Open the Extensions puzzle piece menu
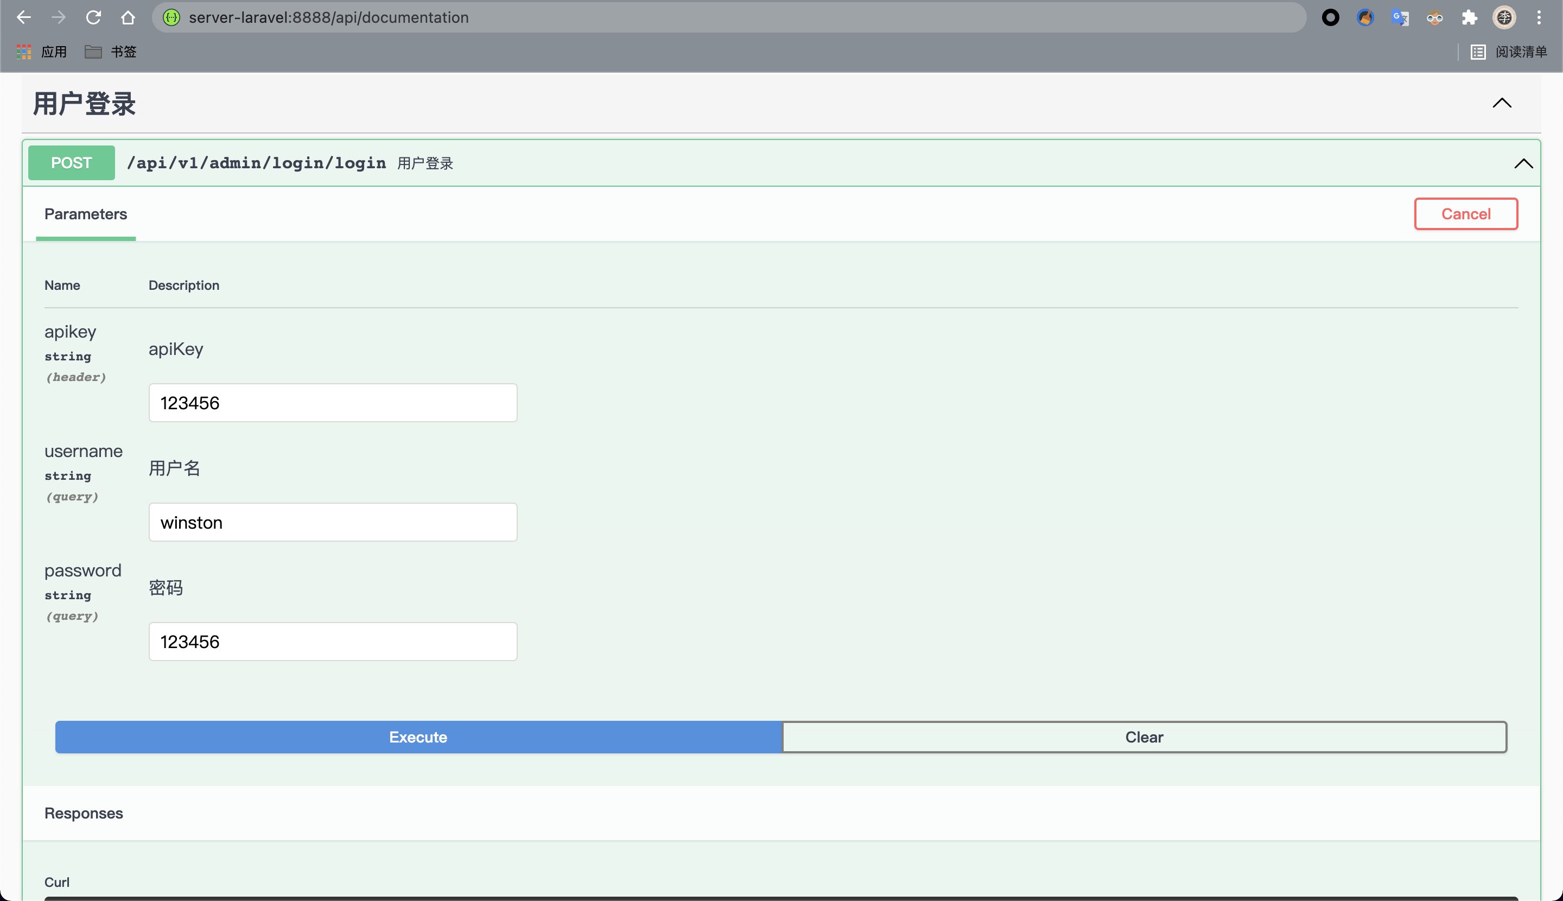 (1470, 17)
